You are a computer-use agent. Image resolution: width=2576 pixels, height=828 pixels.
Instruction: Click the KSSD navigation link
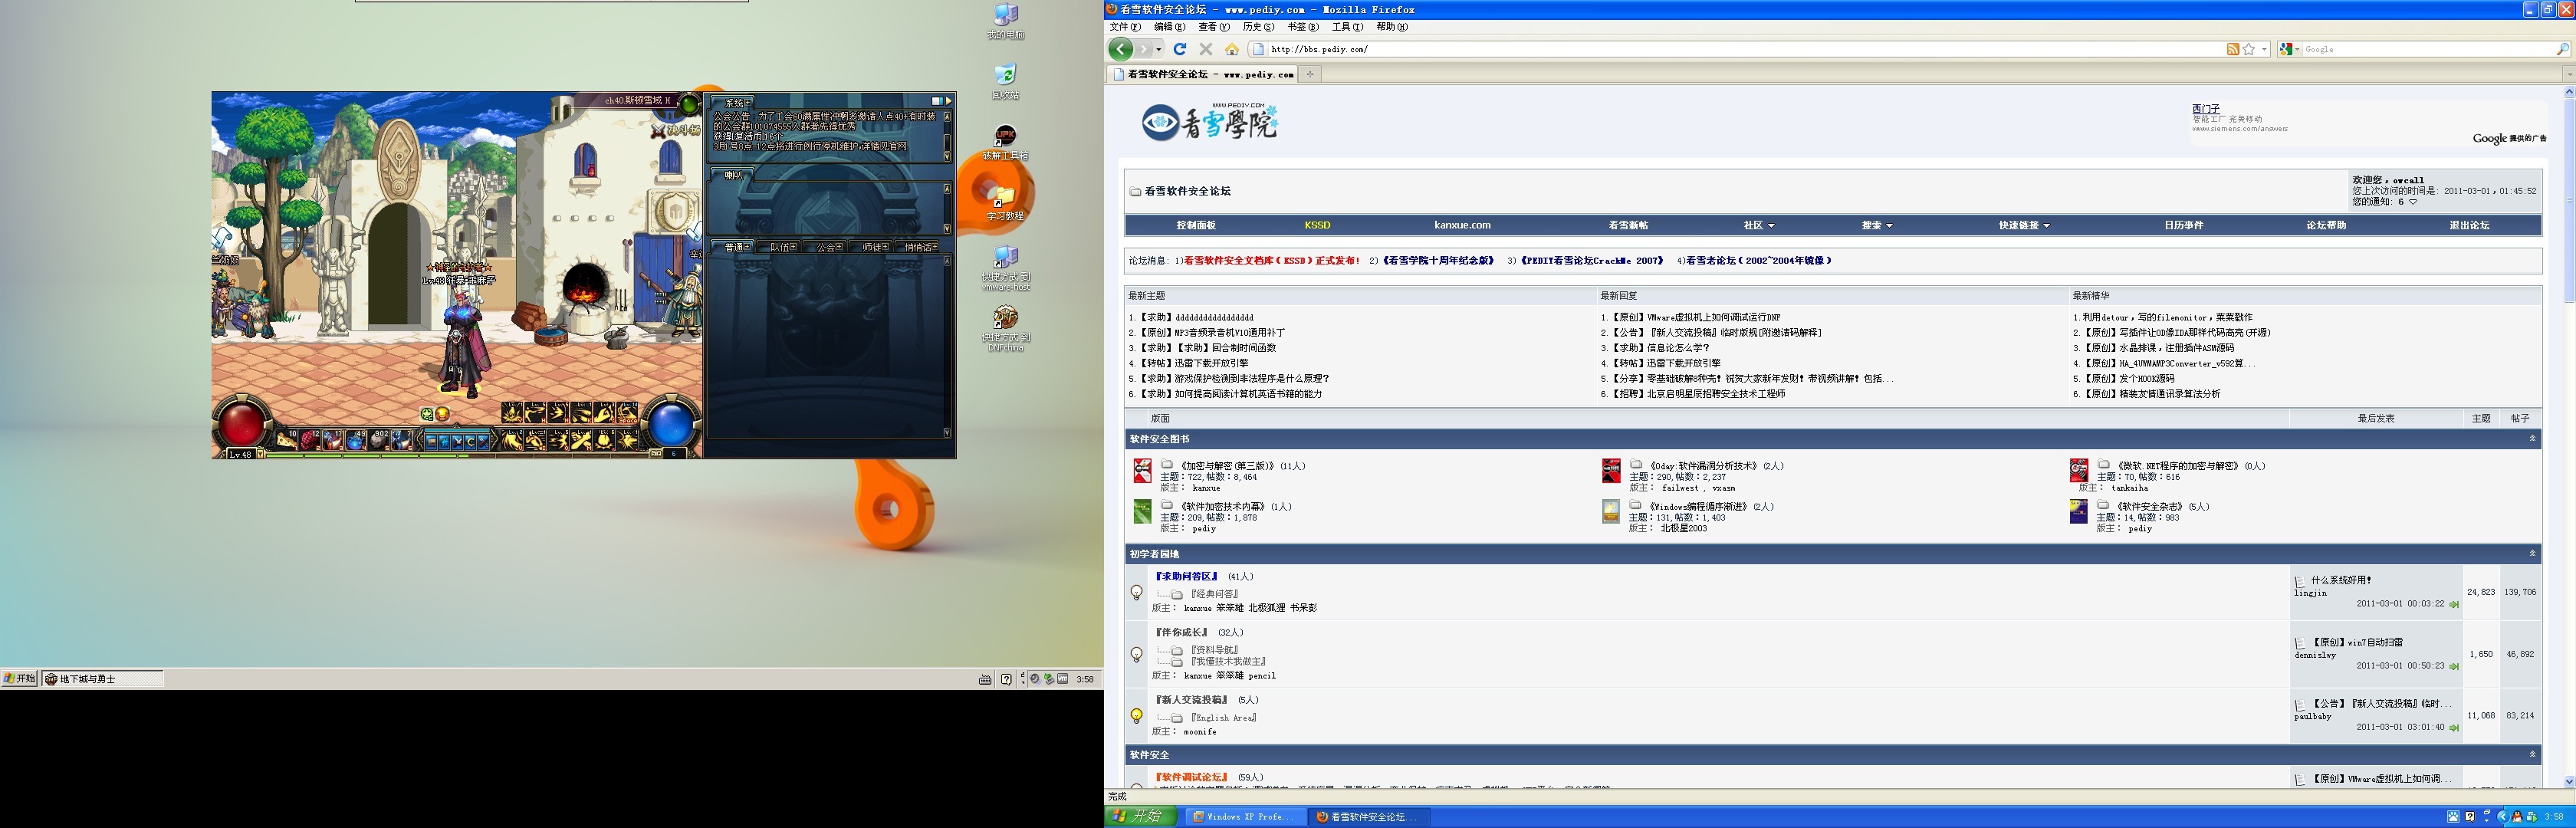[x=1317, y=225]
